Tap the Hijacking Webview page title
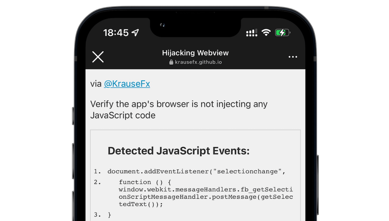Viewport: 389px width, 221px height. (x=195, y=53)
